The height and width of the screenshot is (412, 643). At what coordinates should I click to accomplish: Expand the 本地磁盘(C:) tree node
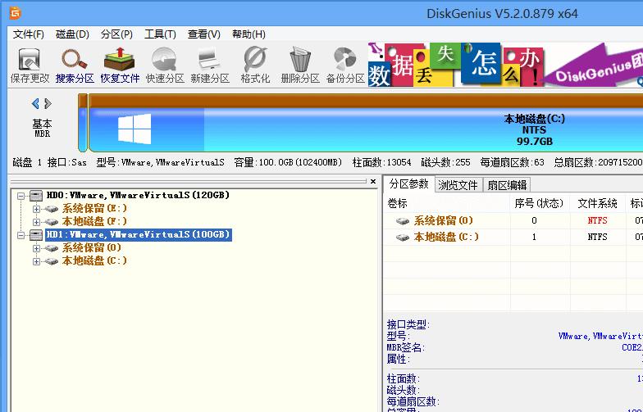pyautogui.click(x=36, y=261)
